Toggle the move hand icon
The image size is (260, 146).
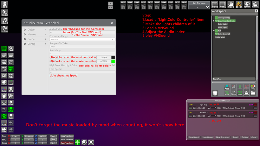click(231, 5)
